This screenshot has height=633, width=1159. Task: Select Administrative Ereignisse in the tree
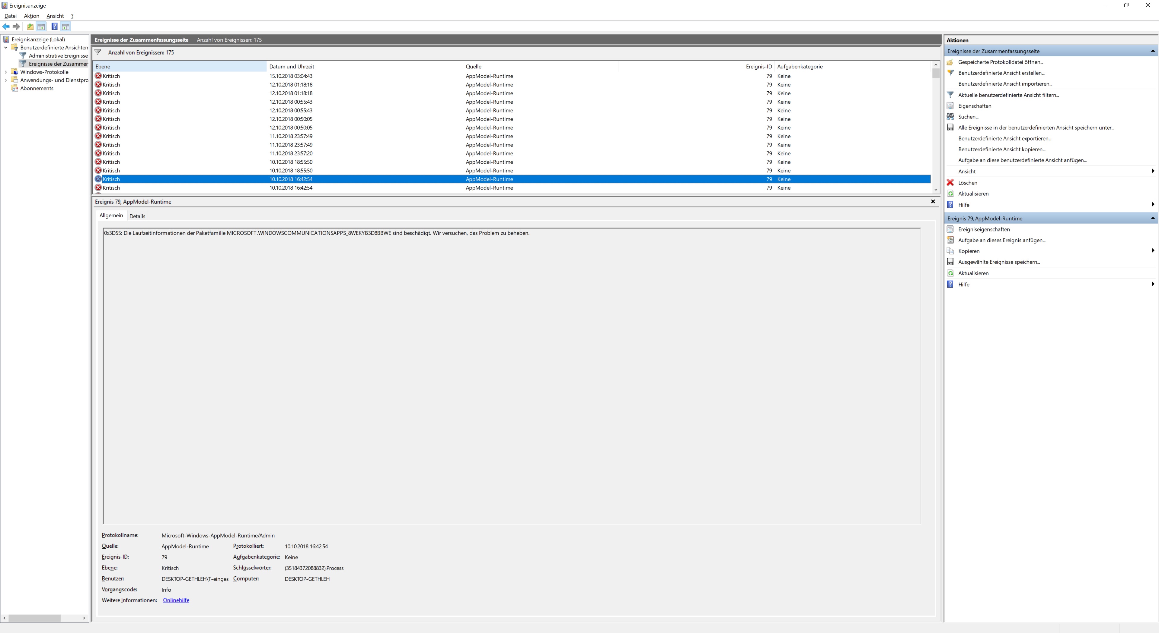coord(58,56)
